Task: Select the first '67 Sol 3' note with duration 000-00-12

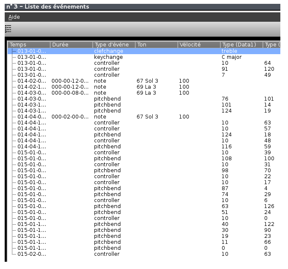Action: [x=144, y=81]
